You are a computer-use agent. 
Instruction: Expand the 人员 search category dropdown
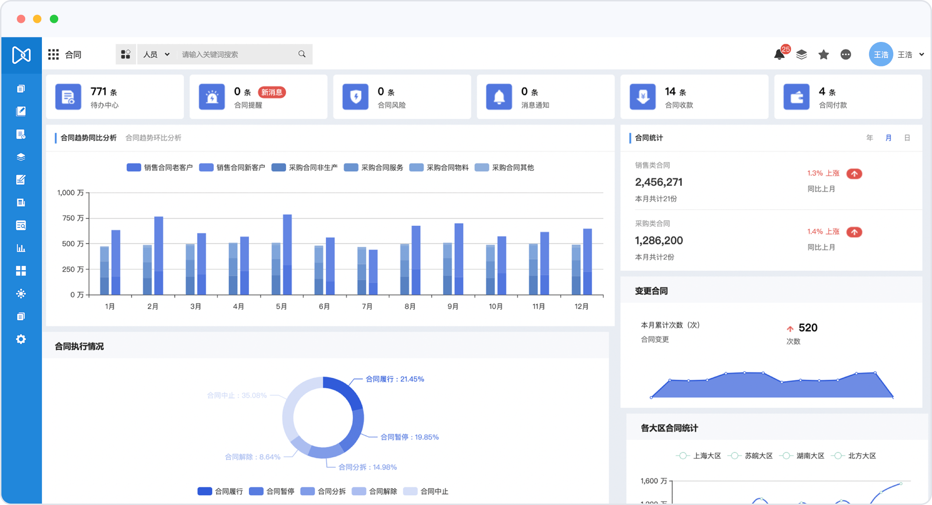(156, 55)
